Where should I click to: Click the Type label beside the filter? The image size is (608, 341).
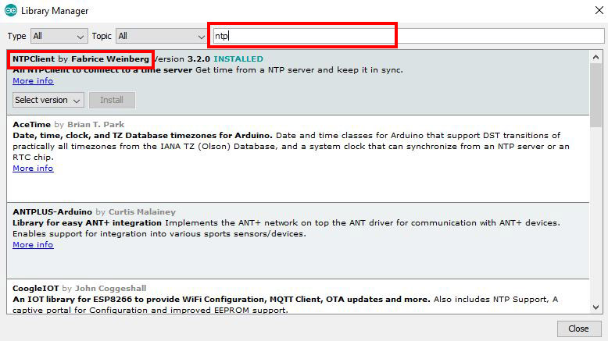[16, 36]
